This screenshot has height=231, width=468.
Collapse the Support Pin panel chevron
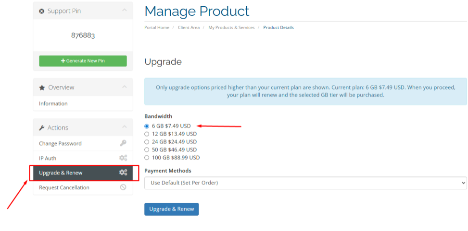click(x=125, y=10)
